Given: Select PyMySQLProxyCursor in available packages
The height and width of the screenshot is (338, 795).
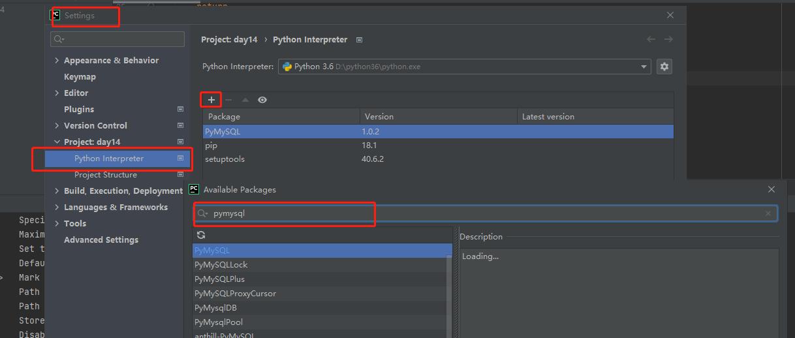Looking at the screenshot, I should pos(319,293).
